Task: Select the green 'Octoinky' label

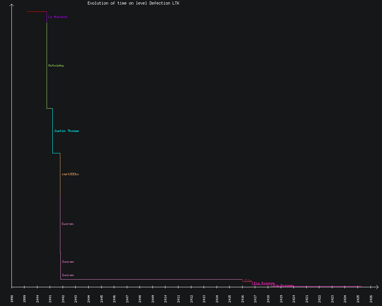Action: 56,66
